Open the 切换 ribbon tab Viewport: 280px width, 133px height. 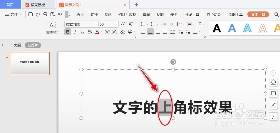coord(94,15)
